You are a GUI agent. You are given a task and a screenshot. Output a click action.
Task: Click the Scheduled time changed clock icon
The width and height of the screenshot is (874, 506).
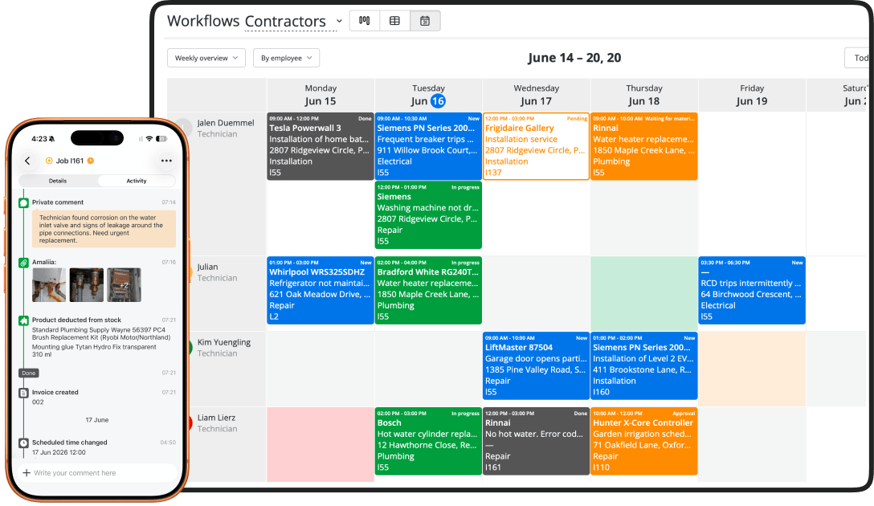click(23, 443)
